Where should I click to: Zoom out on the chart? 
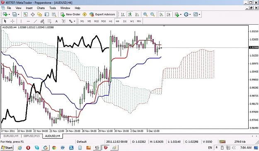(x=152, y=14)
